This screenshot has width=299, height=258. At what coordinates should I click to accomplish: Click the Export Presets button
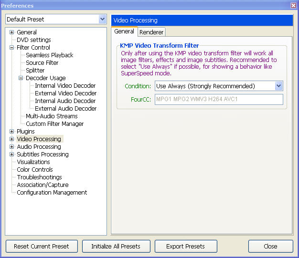click(x=185, y=247)
